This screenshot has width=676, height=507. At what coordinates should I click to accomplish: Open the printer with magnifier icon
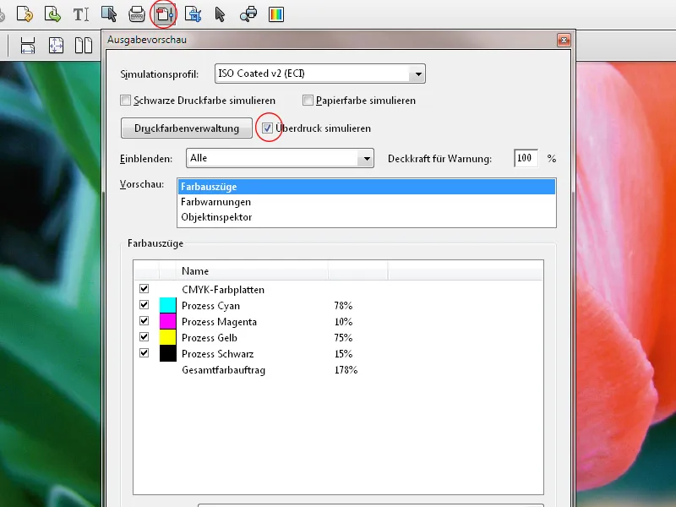coord(248,14)
